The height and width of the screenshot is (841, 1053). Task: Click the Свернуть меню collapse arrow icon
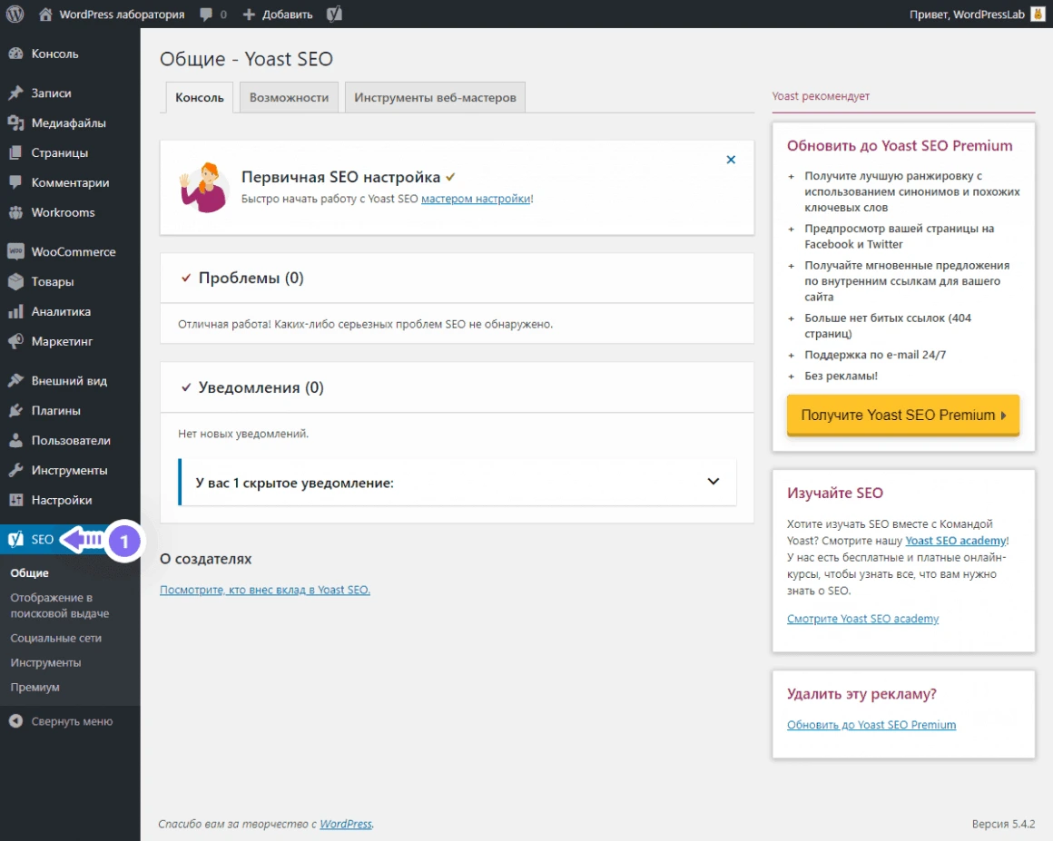[15, 721]
